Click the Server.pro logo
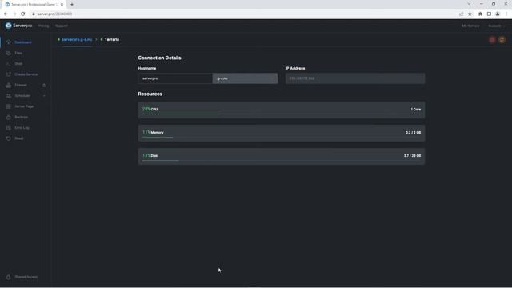 click(19, 26)
